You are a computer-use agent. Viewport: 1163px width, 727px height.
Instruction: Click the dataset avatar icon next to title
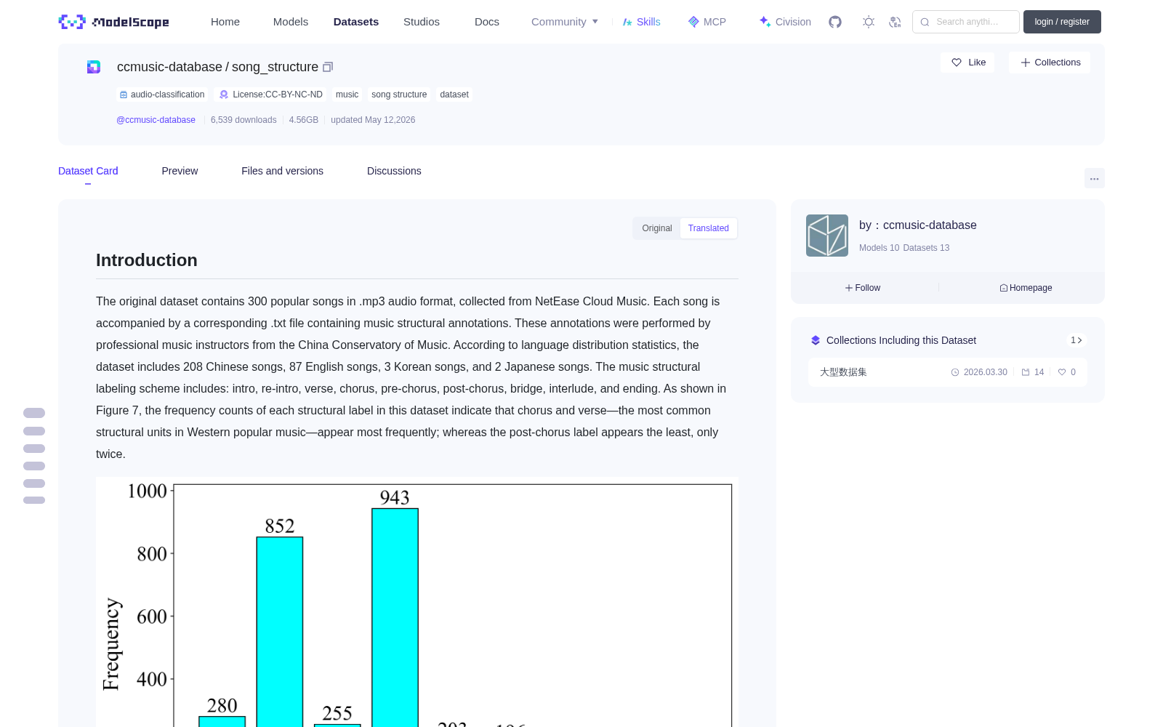click(94, 67)
